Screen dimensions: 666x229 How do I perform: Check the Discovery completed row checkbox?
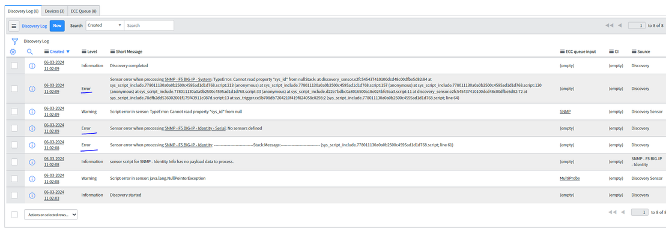click(x=14, y=66)
